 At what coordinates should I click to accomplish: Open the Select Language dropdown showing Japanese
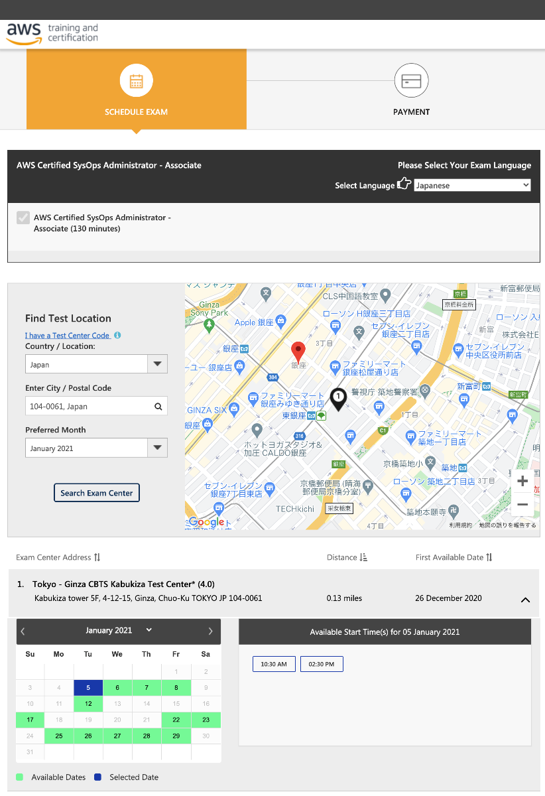point(473,186)
